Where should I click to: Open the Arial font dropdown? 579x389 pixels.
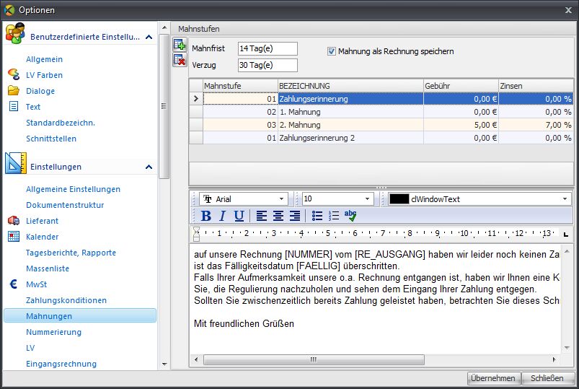(281, 199)
